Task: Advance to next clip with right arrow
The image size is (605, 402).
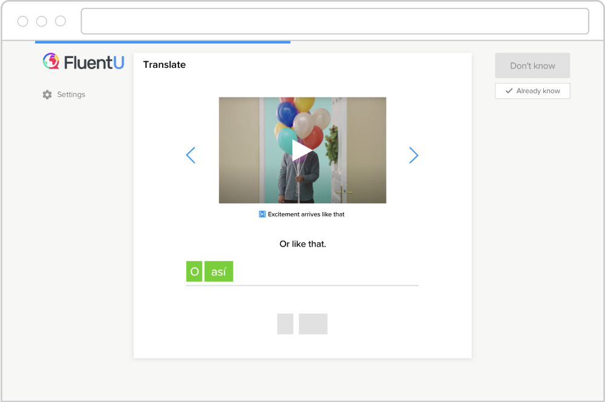Action: [414, 156]
